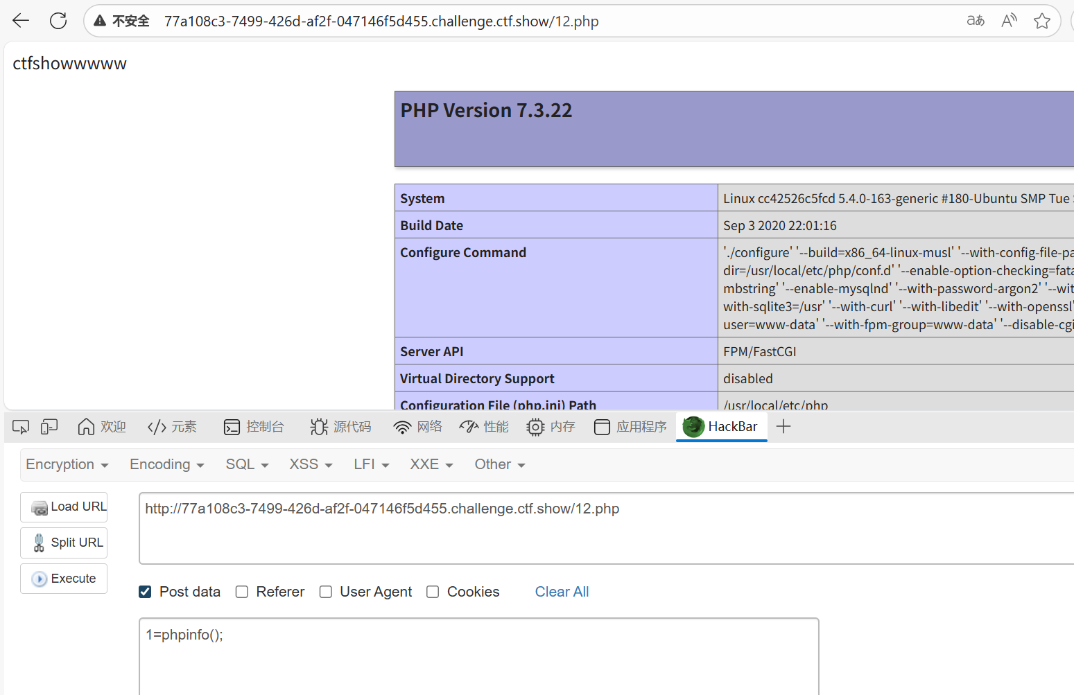Open the not-secure warning icon in address bar
The width and height of the screenshot is (1074, 695).
point(100,21)
